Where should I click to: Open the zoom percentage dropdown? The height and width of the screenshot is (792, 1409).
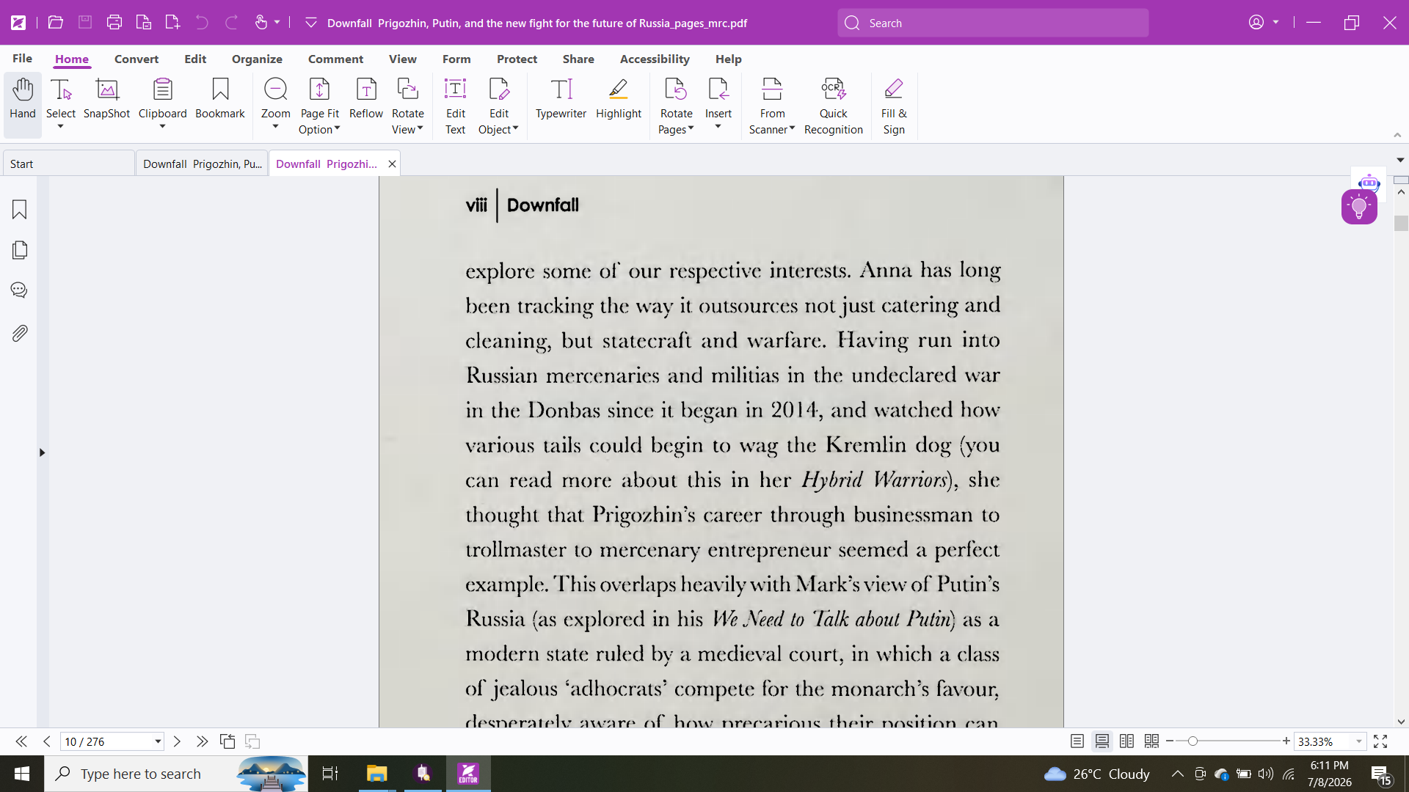[1358, 741]
